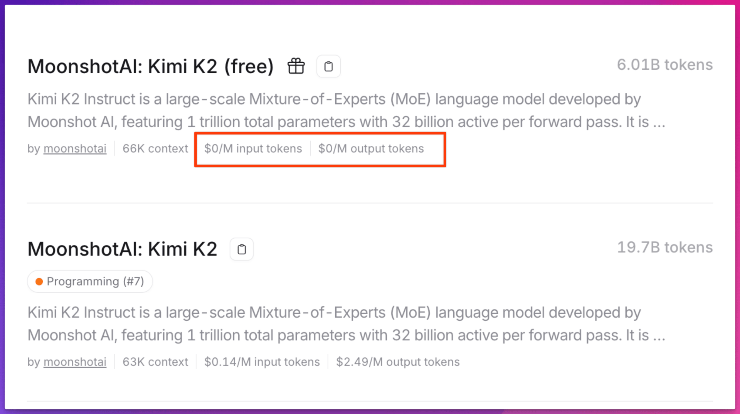Click the gift icon beside Kimi K2 (free)
740x414 pixels.
click(296, 66)
